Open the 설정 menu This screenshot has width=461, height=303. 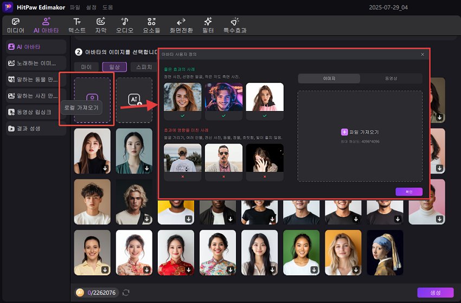tap(91, 8)
